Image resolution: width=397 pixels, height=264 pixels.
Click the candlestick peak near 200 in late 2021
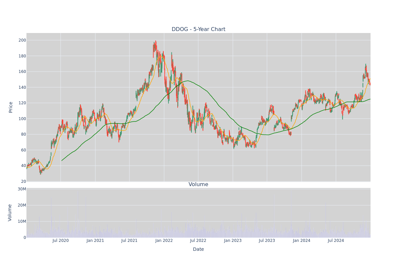coord(155,42)
